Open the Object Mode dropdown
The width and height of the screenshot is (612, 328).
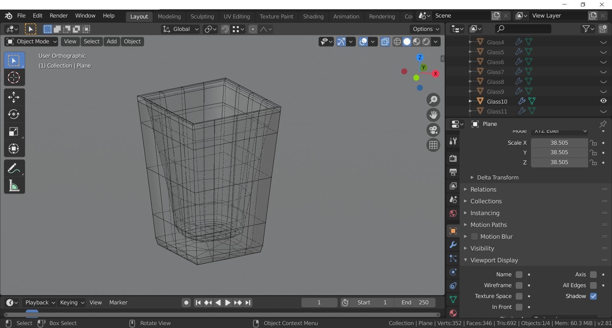31,41
